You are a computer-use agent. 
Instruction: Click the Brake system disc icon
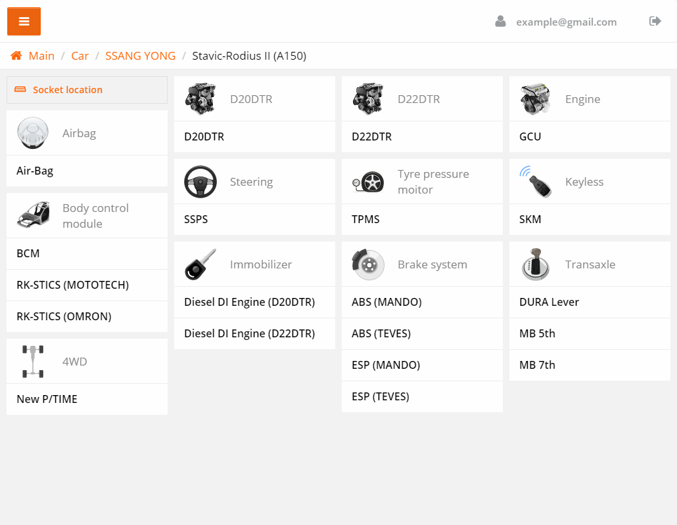(368, 264)
